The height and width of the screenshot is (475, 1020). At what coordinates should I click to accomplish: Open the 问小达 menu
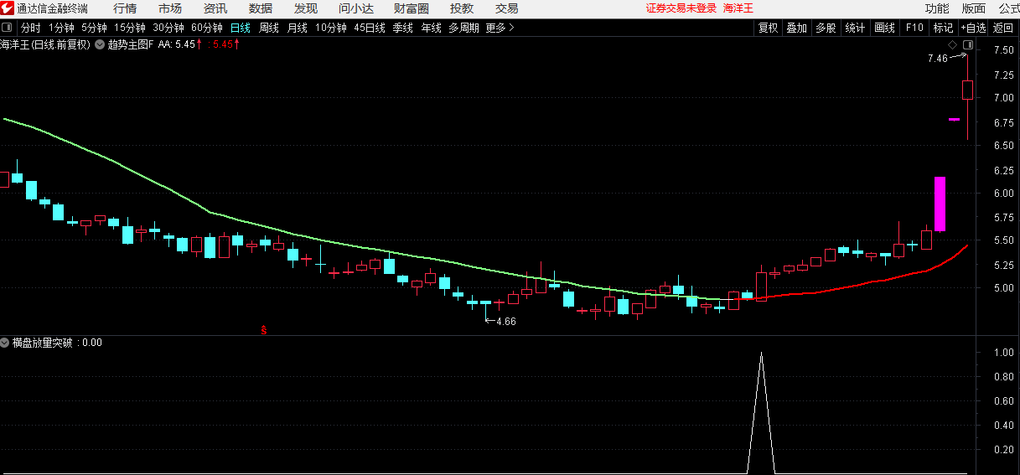356,8
